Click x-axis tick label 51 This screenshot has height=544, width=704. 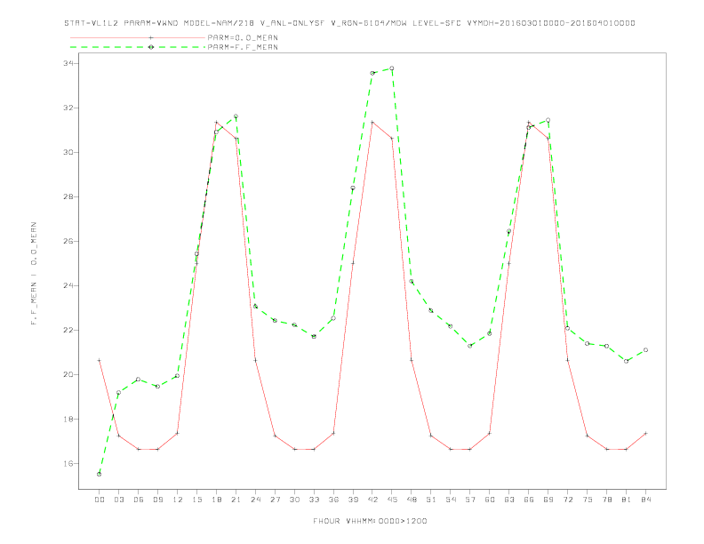tap(431, 500)
